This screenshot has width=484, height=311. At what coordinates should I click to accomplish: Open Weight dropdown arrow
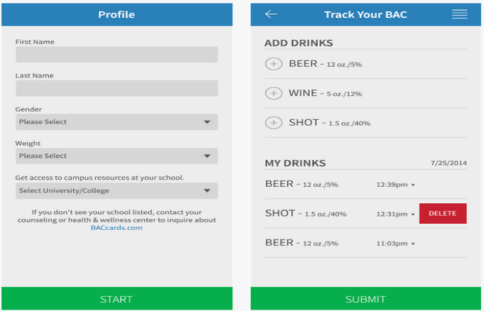click(207, 156)
